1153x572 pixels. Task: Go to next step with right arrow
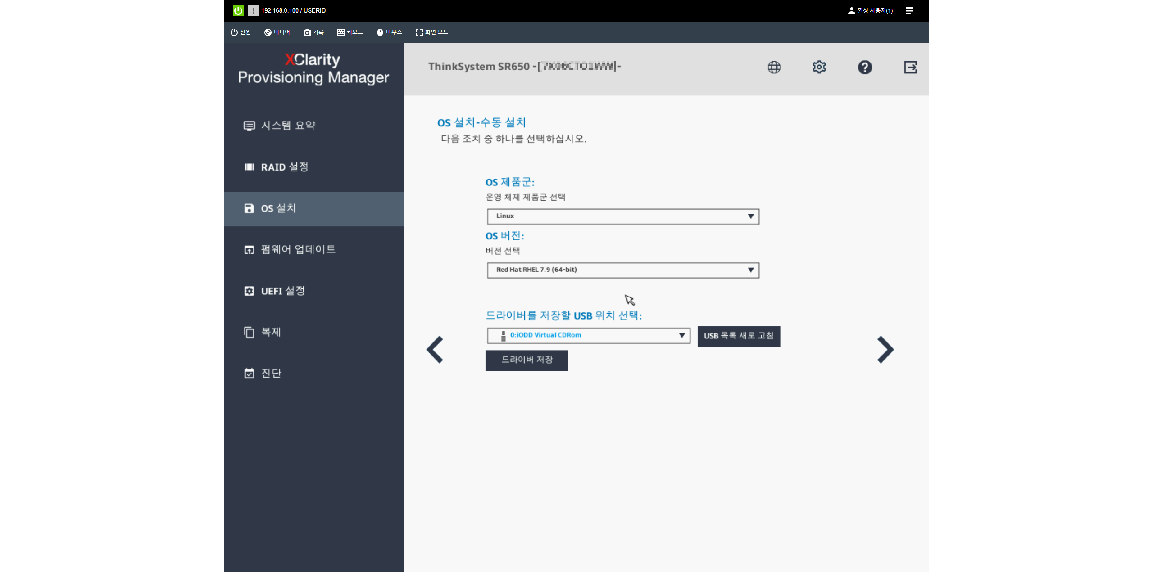885,349
